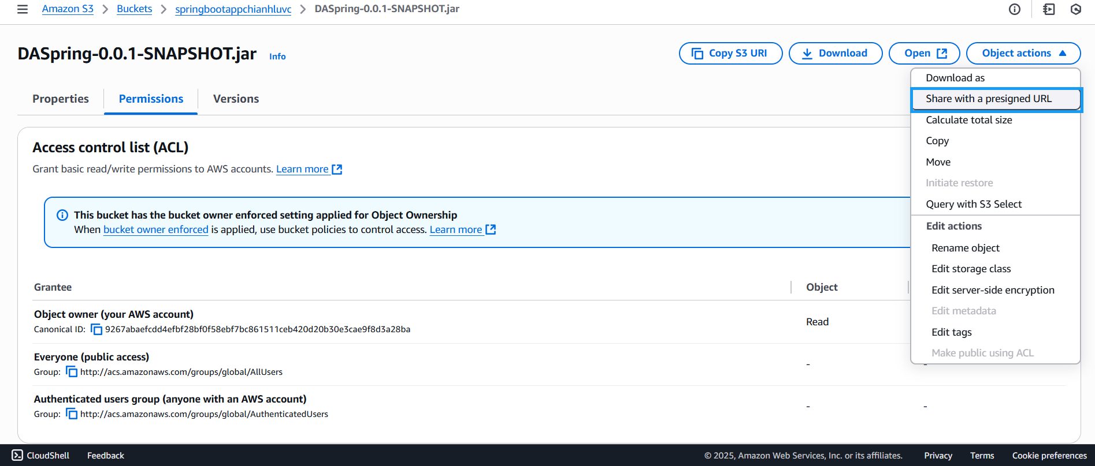The image size is (1095, 466).
Task: Choose Edit server-side encryption
Action: click(x=996, y=290)
